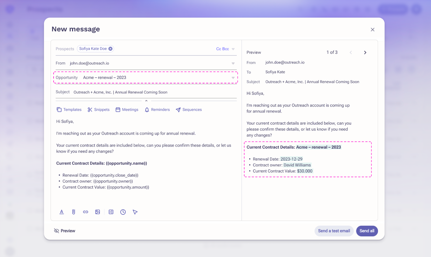Viewport: 431px width, 257px height.
Task: Insert Snippets
Action: (99, 110)
